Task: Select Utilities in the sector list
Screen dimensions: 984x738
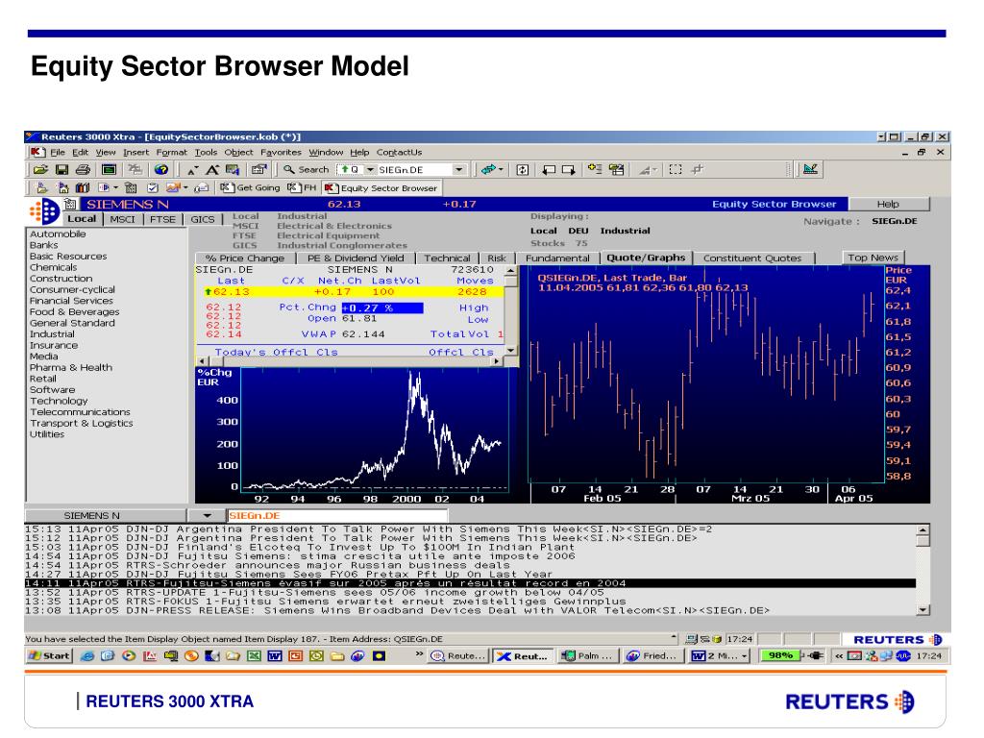Action: (47, 434)
